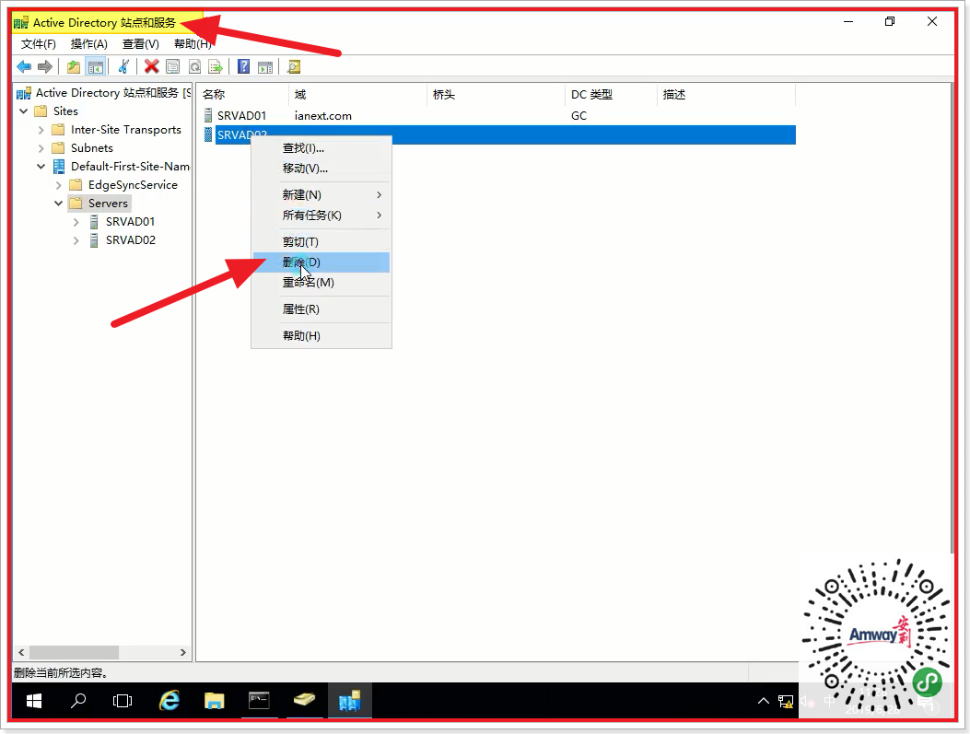This screenshot has height=734, width=970.
Task: Open Task View on the taskbar
Action: coord(123,701)
